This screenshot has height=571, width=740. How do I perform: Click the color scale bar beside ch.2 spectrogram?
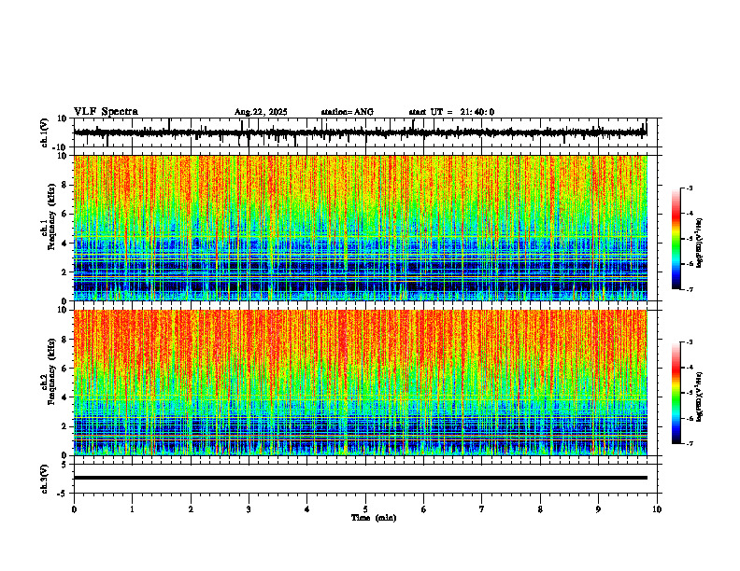coord(676,393)
